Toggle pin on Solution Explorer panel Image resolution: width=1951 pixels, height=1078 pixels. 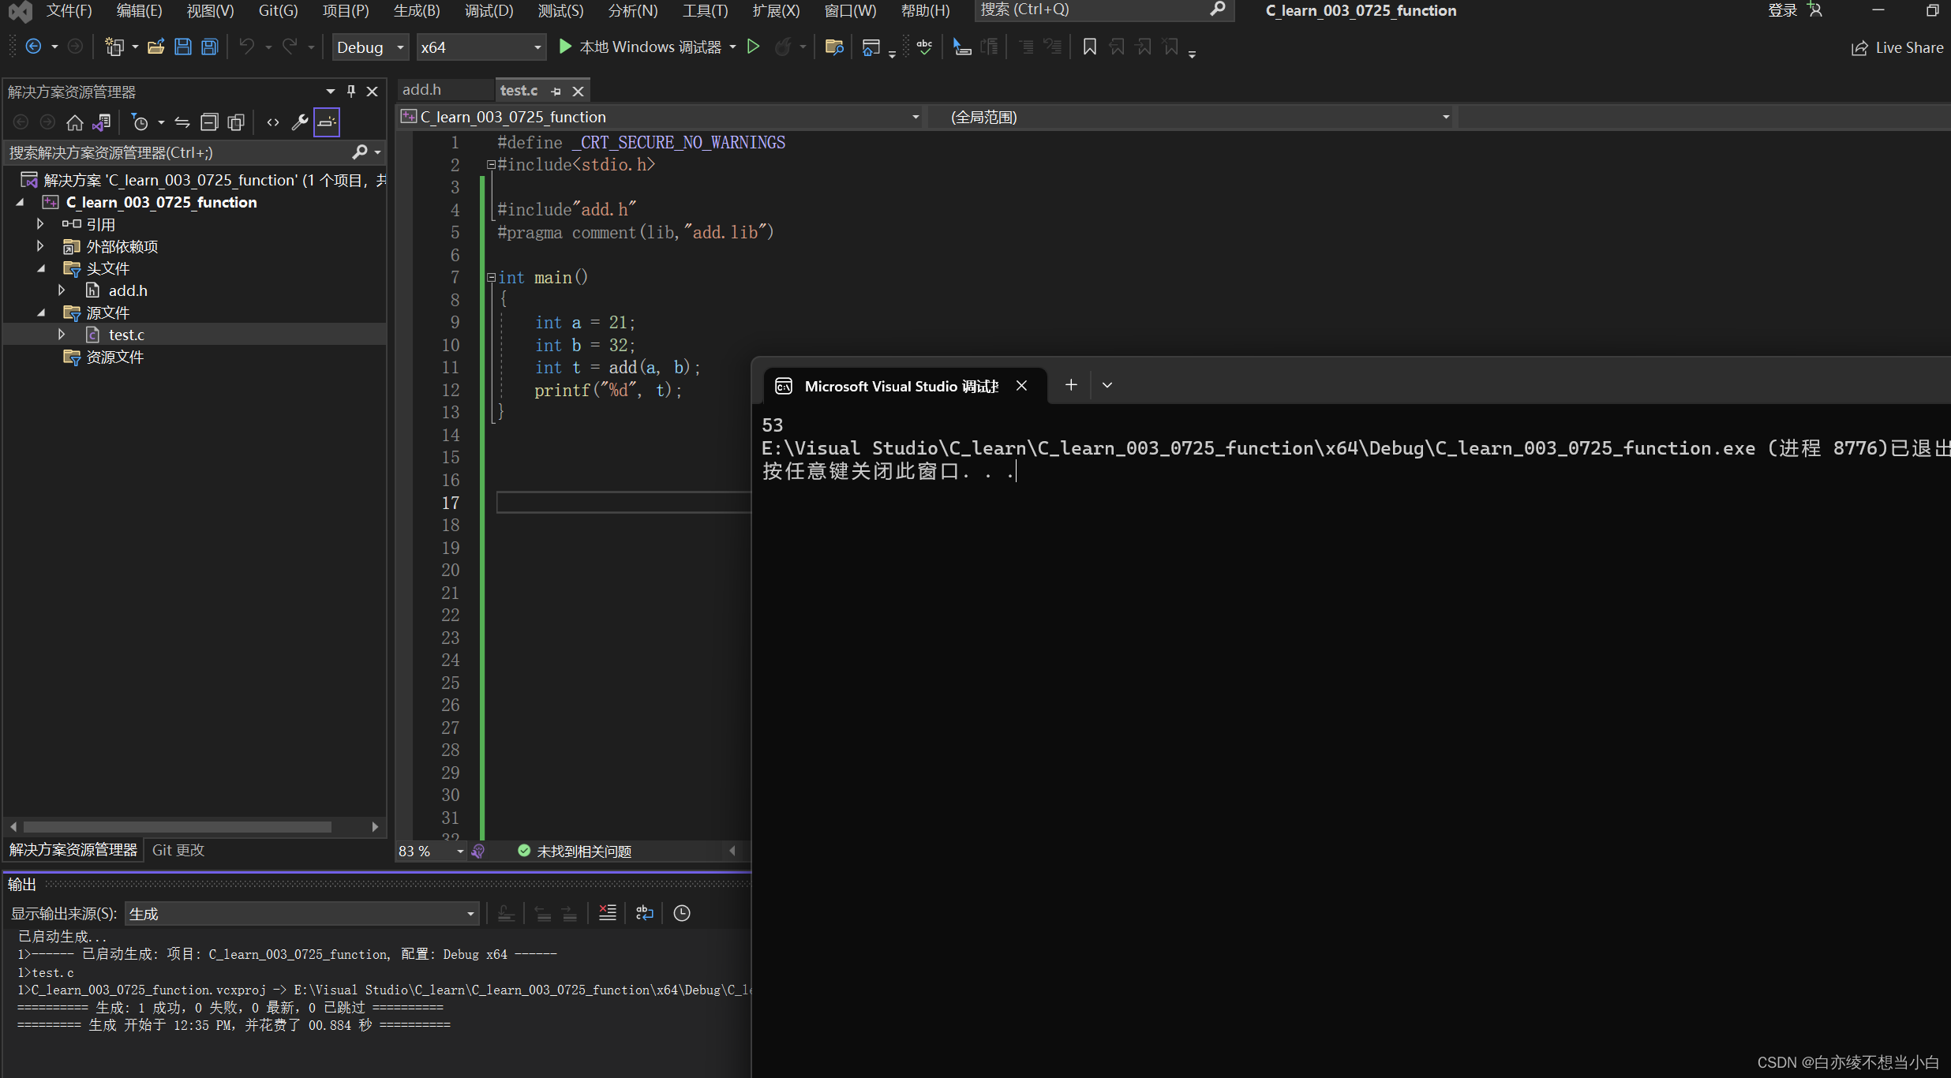click(351, 92)
